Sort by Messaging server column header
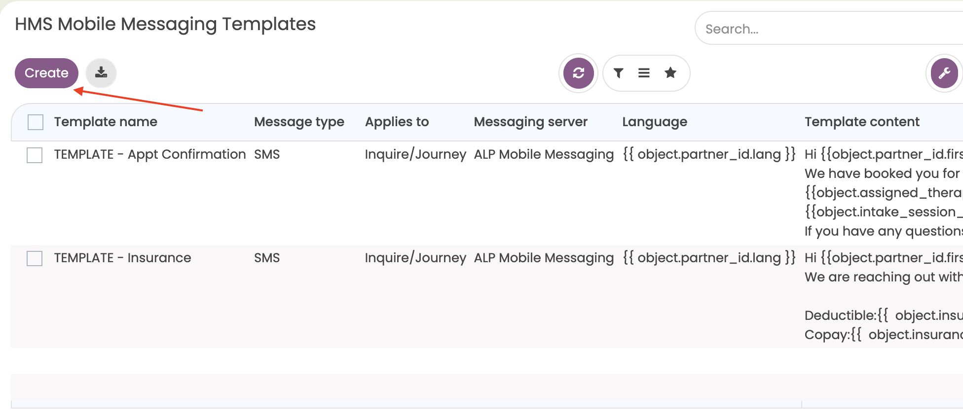The image size is (963, 414). pos(530,122)
